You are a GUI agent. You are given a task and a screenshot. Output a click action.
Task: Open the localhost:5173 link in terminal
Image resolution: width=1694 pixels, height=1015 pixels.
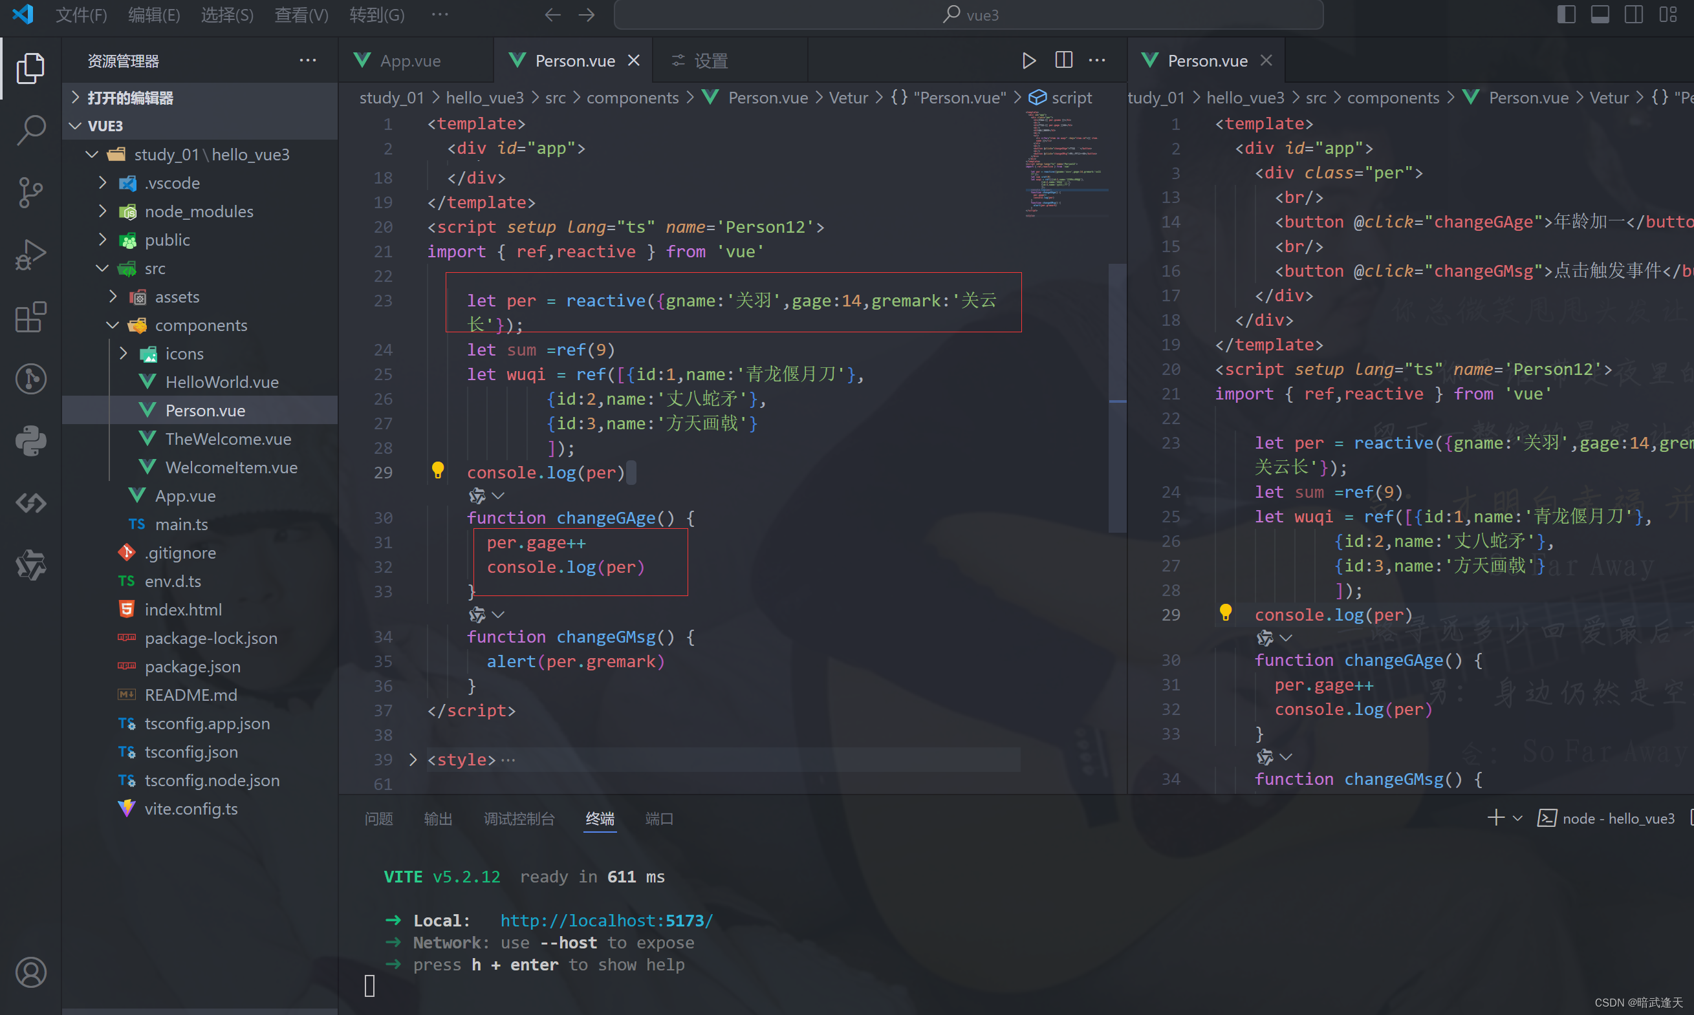coord(606,921)
